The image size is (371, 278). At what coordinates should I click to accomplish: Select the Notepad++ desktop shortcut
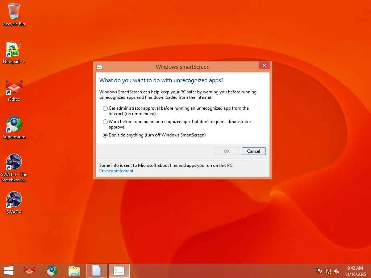pyautogui.click(x=14, y=52)
